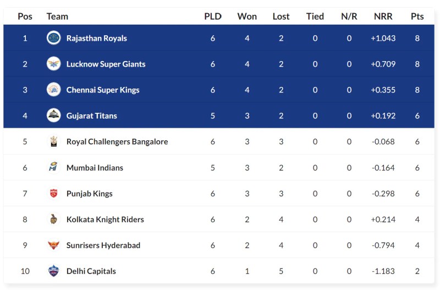Click the Won column header
Screen dimensions: 440x290
pos(247,16)
